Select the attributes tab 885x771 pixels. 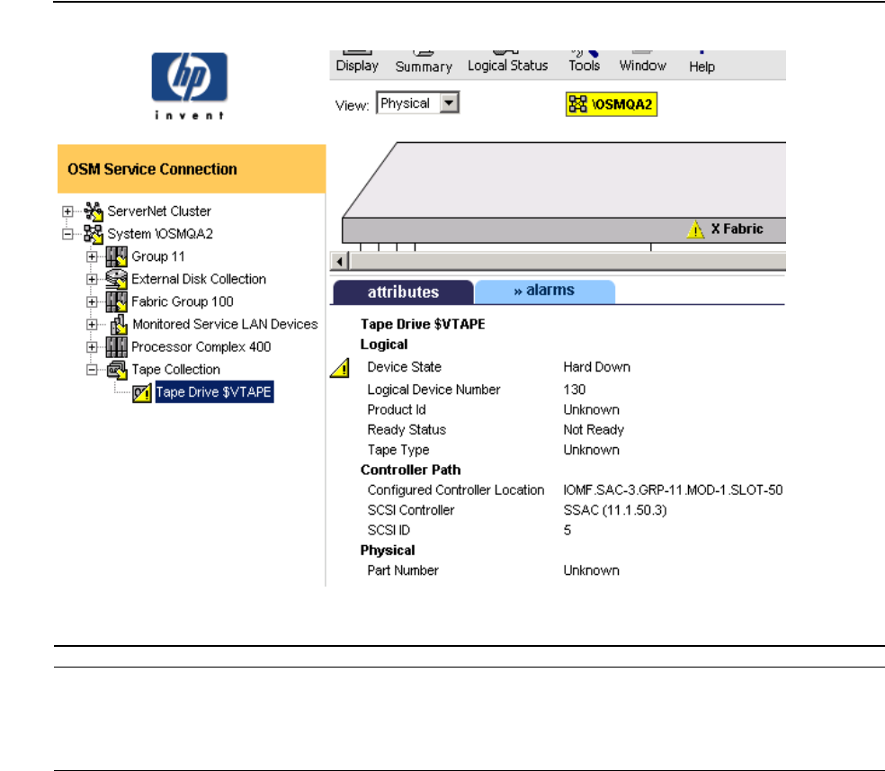403,292
